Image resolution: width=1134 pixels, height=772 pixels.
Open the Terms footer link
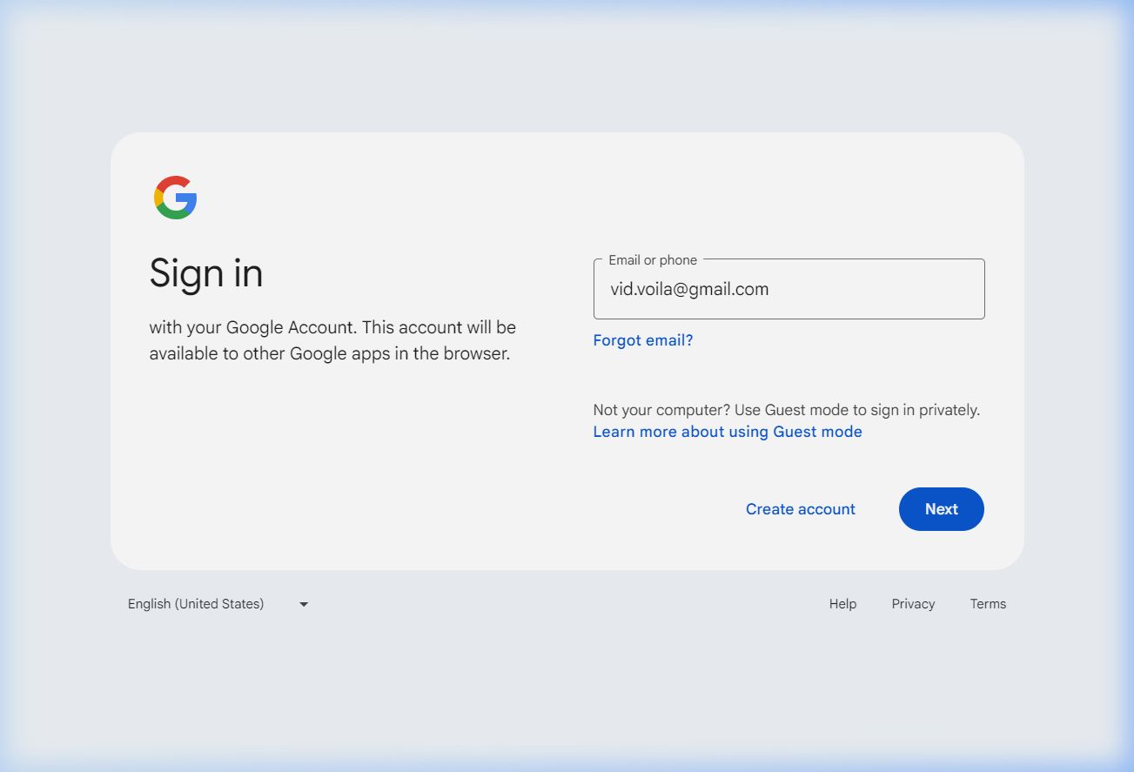[x=988, y=604]
